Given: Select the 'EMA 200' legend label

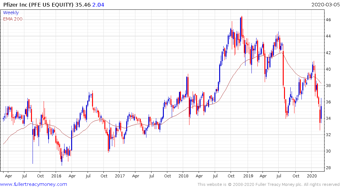Looking at the screenshot, I should 13,19.
